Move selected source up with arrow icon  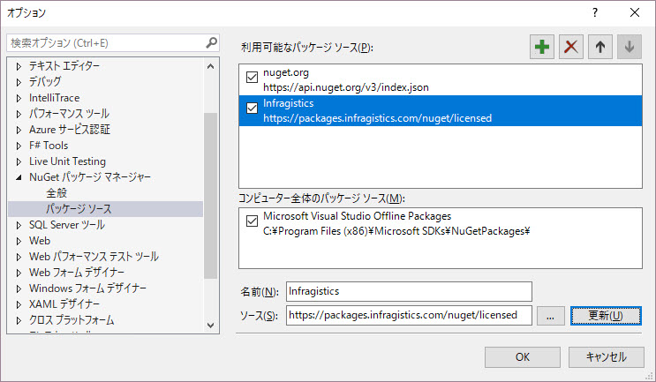pyautogui.click(x=599, y=48)
